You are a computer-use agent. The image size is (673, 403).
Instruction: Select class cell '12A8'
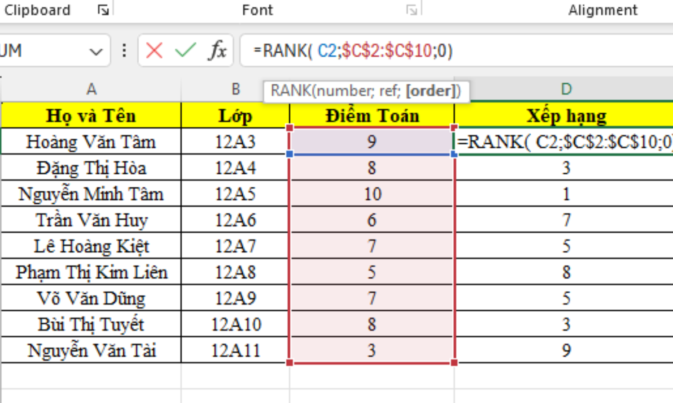(x=236, y=272)
